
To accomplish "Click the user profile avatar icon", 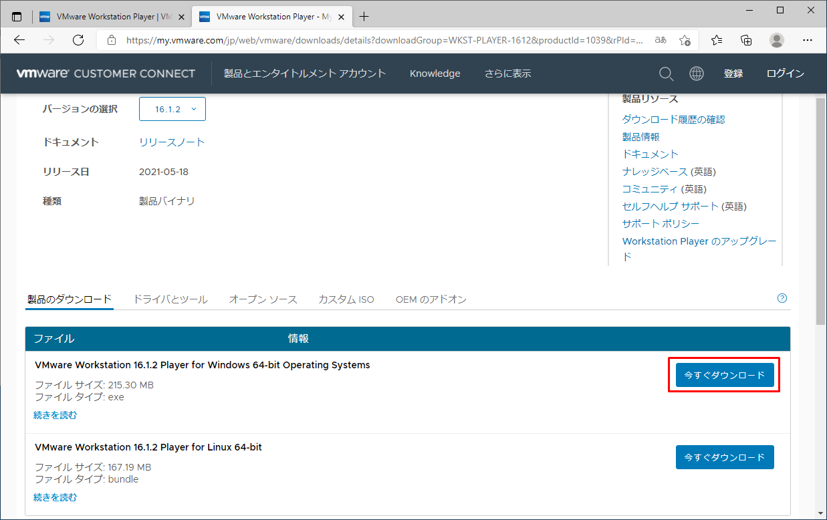I will 777,40.
